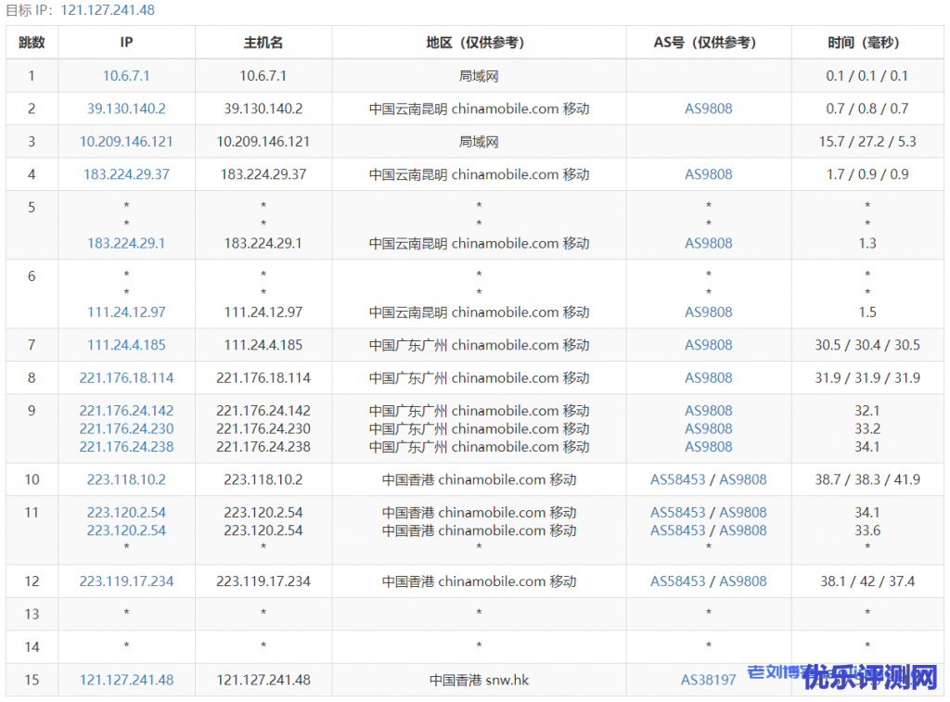Click the 跳数 column header
The image size is (950, 702).
click(32, 43)
